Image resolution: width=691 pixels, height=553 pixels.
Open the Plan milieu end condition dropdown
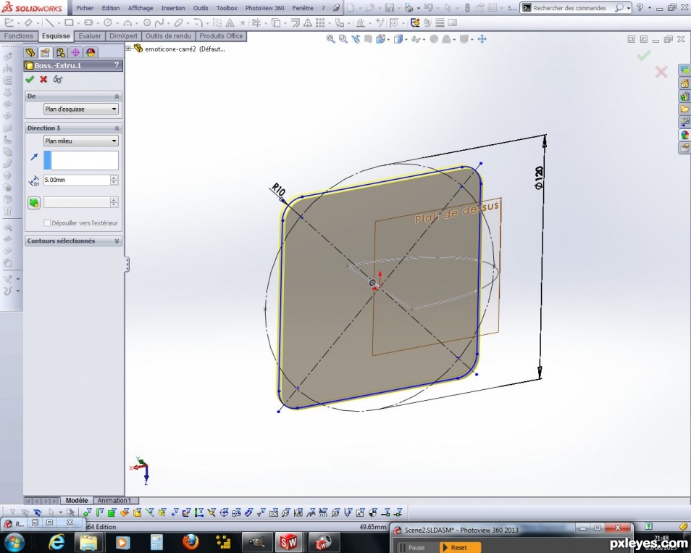[x=81, y=141]
